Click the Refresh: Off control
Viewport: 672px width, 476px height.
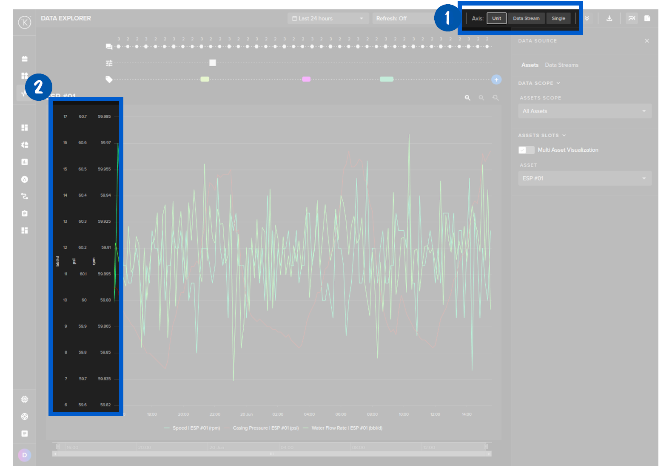pos(391,18)
